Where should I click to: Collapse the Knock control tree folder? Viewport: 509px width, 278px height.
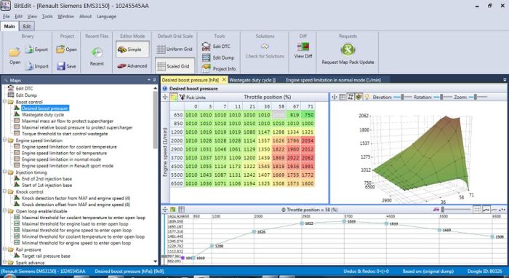pos(5,191)
